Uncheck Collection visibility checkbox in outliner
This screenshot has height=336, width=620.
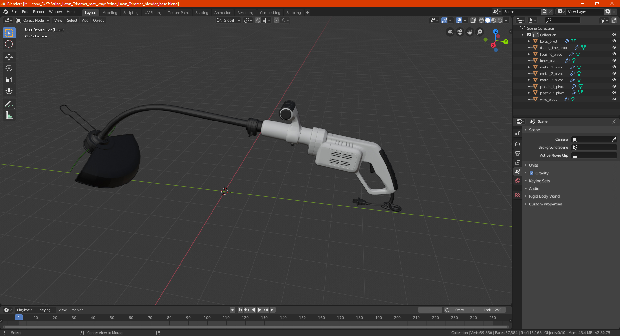(x=529, y=35)
